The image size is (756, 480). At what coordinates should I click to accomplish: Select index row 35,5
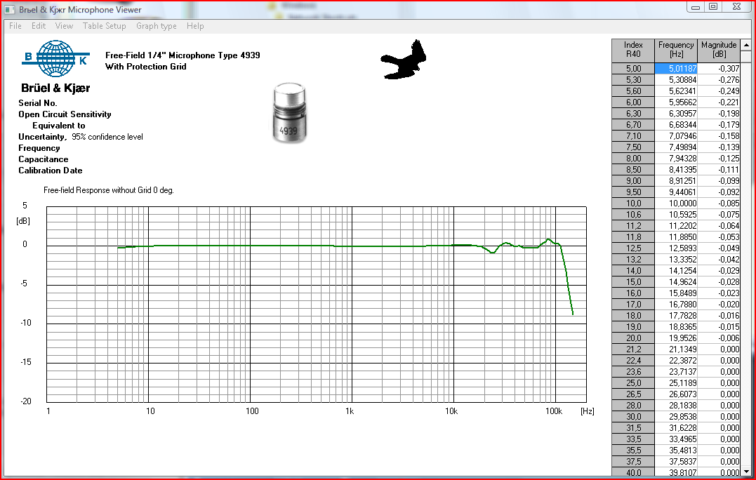(x=633, y=450)
